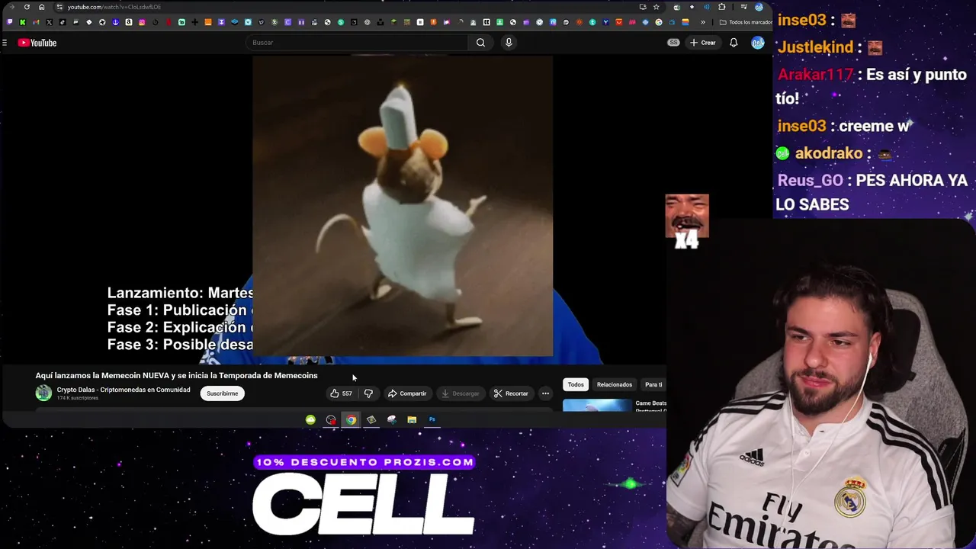Click the Arakar117 chat username

coord(815,75)
